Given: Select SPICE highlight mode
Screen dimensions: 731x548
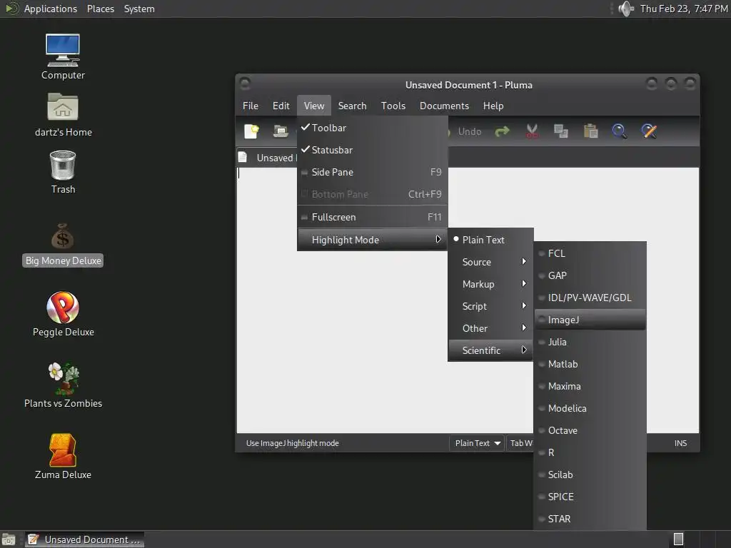Looking at the screenshot, I should [590, 497].
